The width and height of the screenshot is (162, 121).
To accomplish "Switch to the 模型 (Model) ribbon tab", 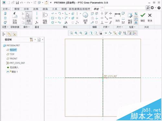I will pyautogui.click(x=17, y=9).
